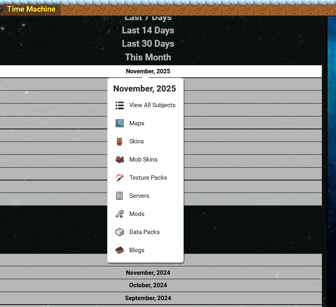Open the Data Packs entry
This screenshot has height=307, width=336.
144,232
